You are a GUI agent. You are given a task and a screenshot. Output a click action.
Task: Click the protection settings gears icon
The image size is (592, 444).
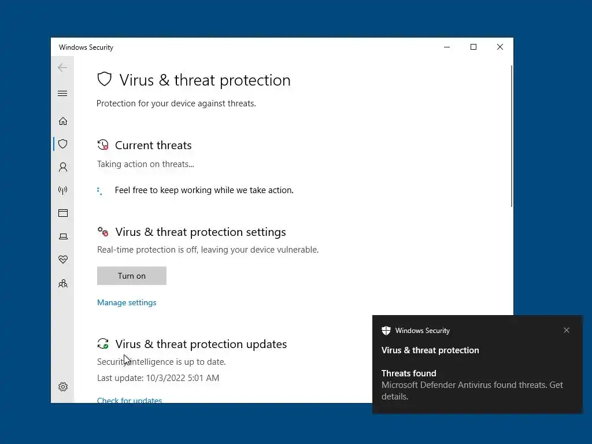point(103,231)
